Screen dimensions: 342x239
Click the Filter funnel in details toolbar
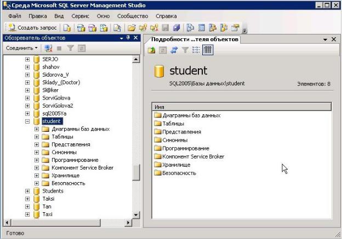point(185,50)
